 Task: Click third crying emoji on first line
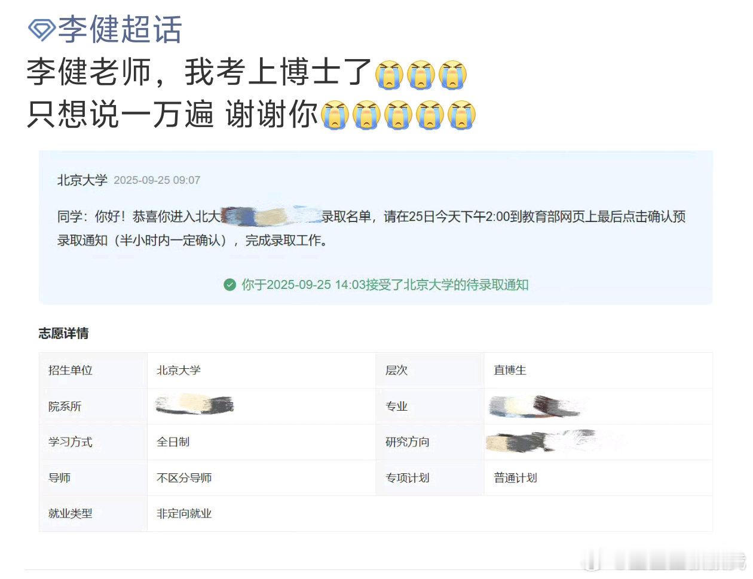452,75
